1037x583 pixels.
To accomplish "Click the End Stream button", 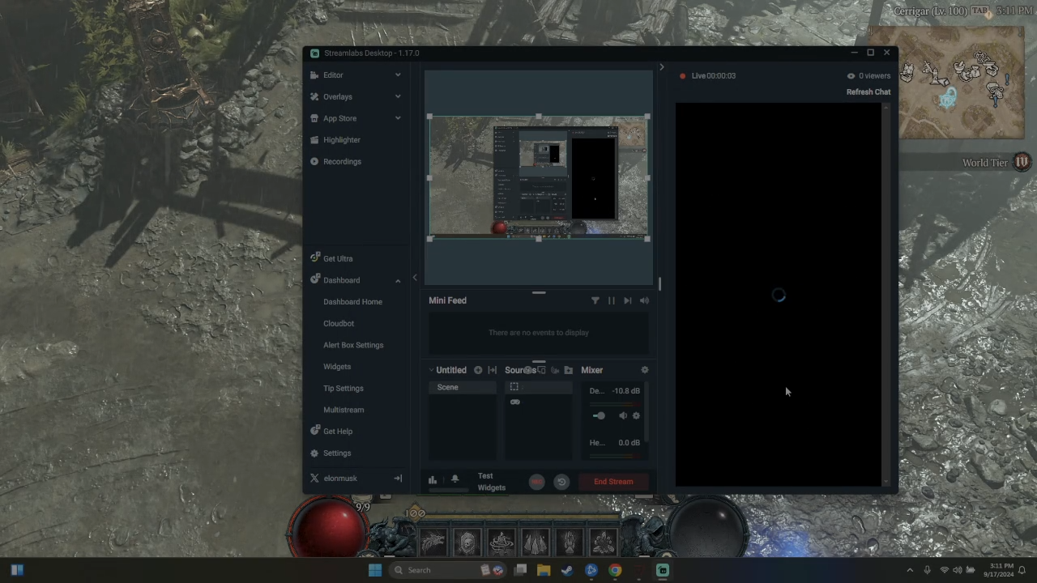I will [x=613, y=482].
